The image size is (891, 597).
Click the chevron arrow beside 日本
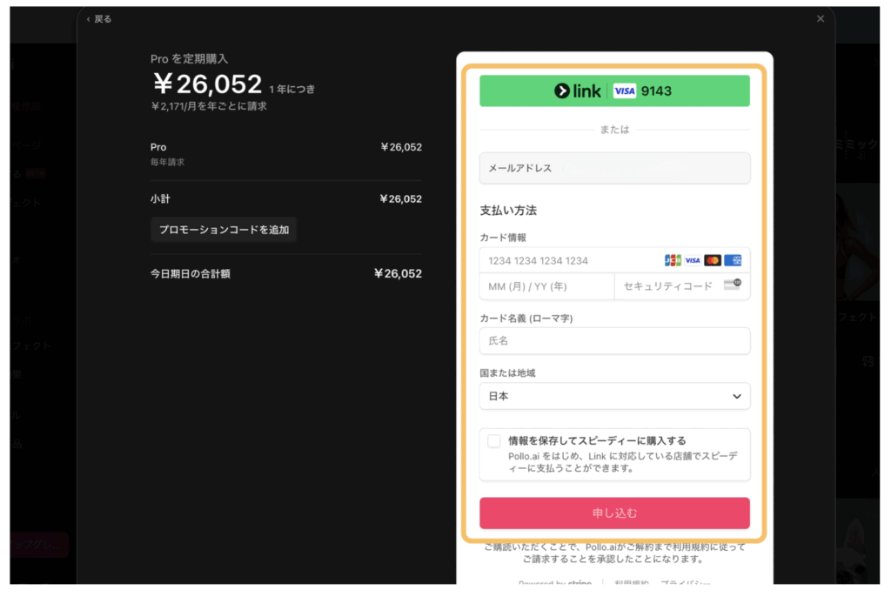click(x=736, y=396)
